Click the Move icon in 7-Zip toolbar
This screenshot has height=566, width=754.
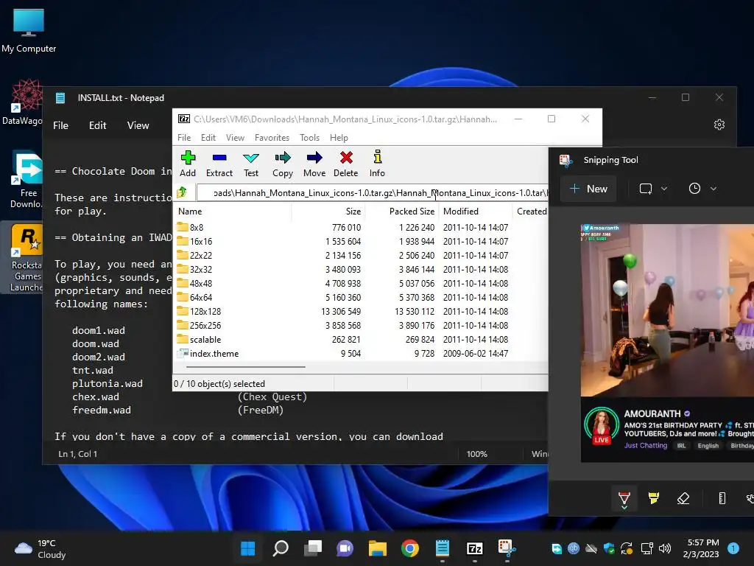pyautogui.click(x=314, y=164)
